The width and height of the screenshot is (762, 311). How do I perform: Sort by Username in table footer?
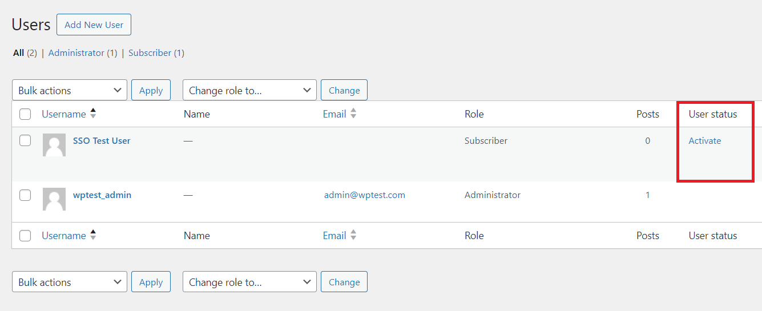[x=64, y=236]
